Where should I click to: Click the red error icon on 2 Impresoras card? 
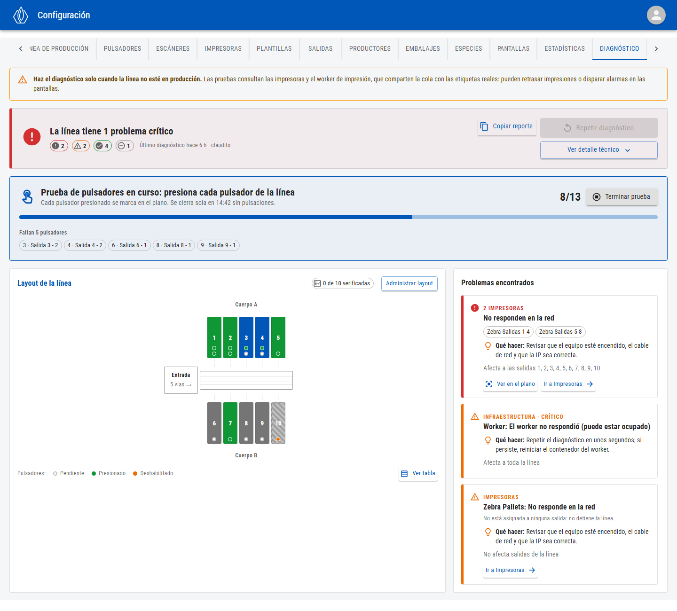point(475,308)
